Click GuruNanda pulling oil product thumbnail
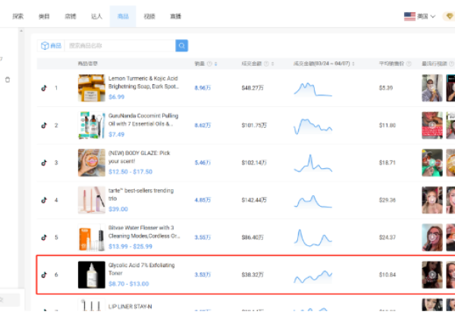 pos(92,126)
